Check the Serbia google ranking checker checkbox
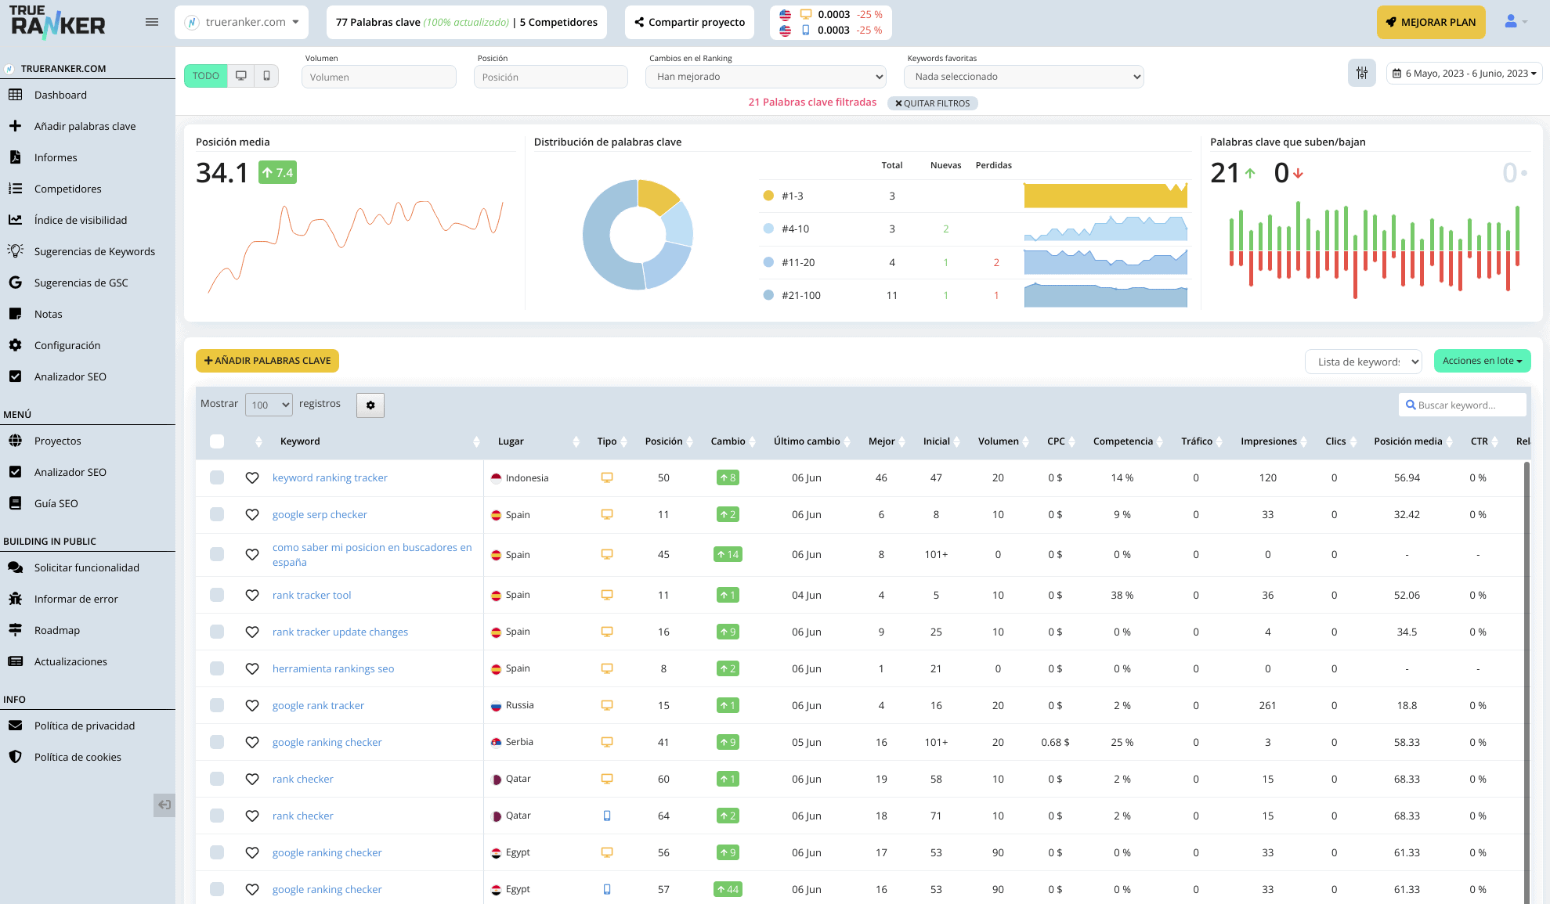The width and height of the screenshot is (1550, 904). tap(217, 742)
